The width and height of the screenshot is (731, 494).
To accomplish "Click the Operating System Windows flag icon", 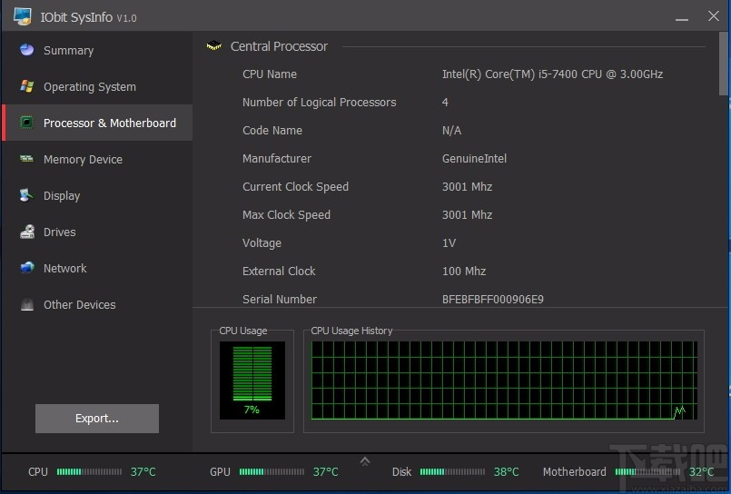I will point(27,86).
